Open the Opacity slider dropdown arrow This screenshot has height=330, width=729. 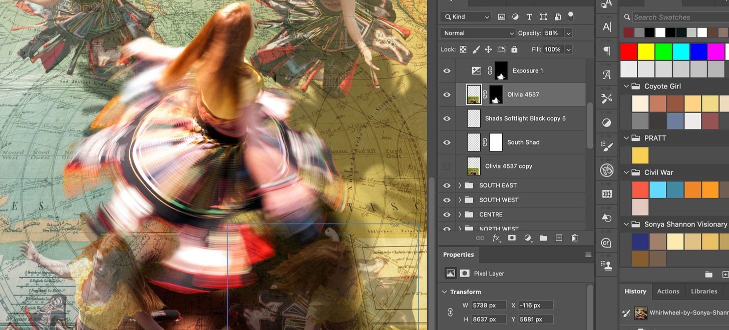coord(568,33)
